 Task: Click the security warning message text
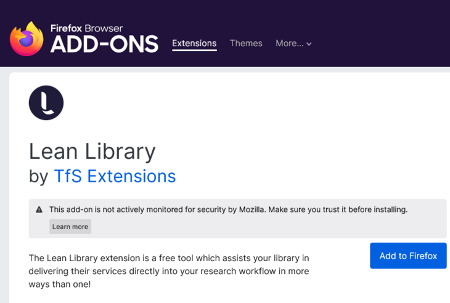(x=228, y=209)
